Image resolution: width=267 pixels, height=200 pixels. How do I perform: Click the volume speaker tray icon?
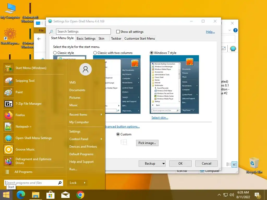(232, 195)
